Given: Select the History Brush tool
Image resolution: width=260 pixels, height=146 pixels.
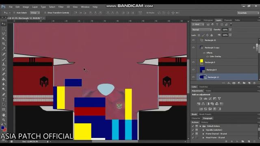Looking at the screenshot, I should [x=4, y=69].
